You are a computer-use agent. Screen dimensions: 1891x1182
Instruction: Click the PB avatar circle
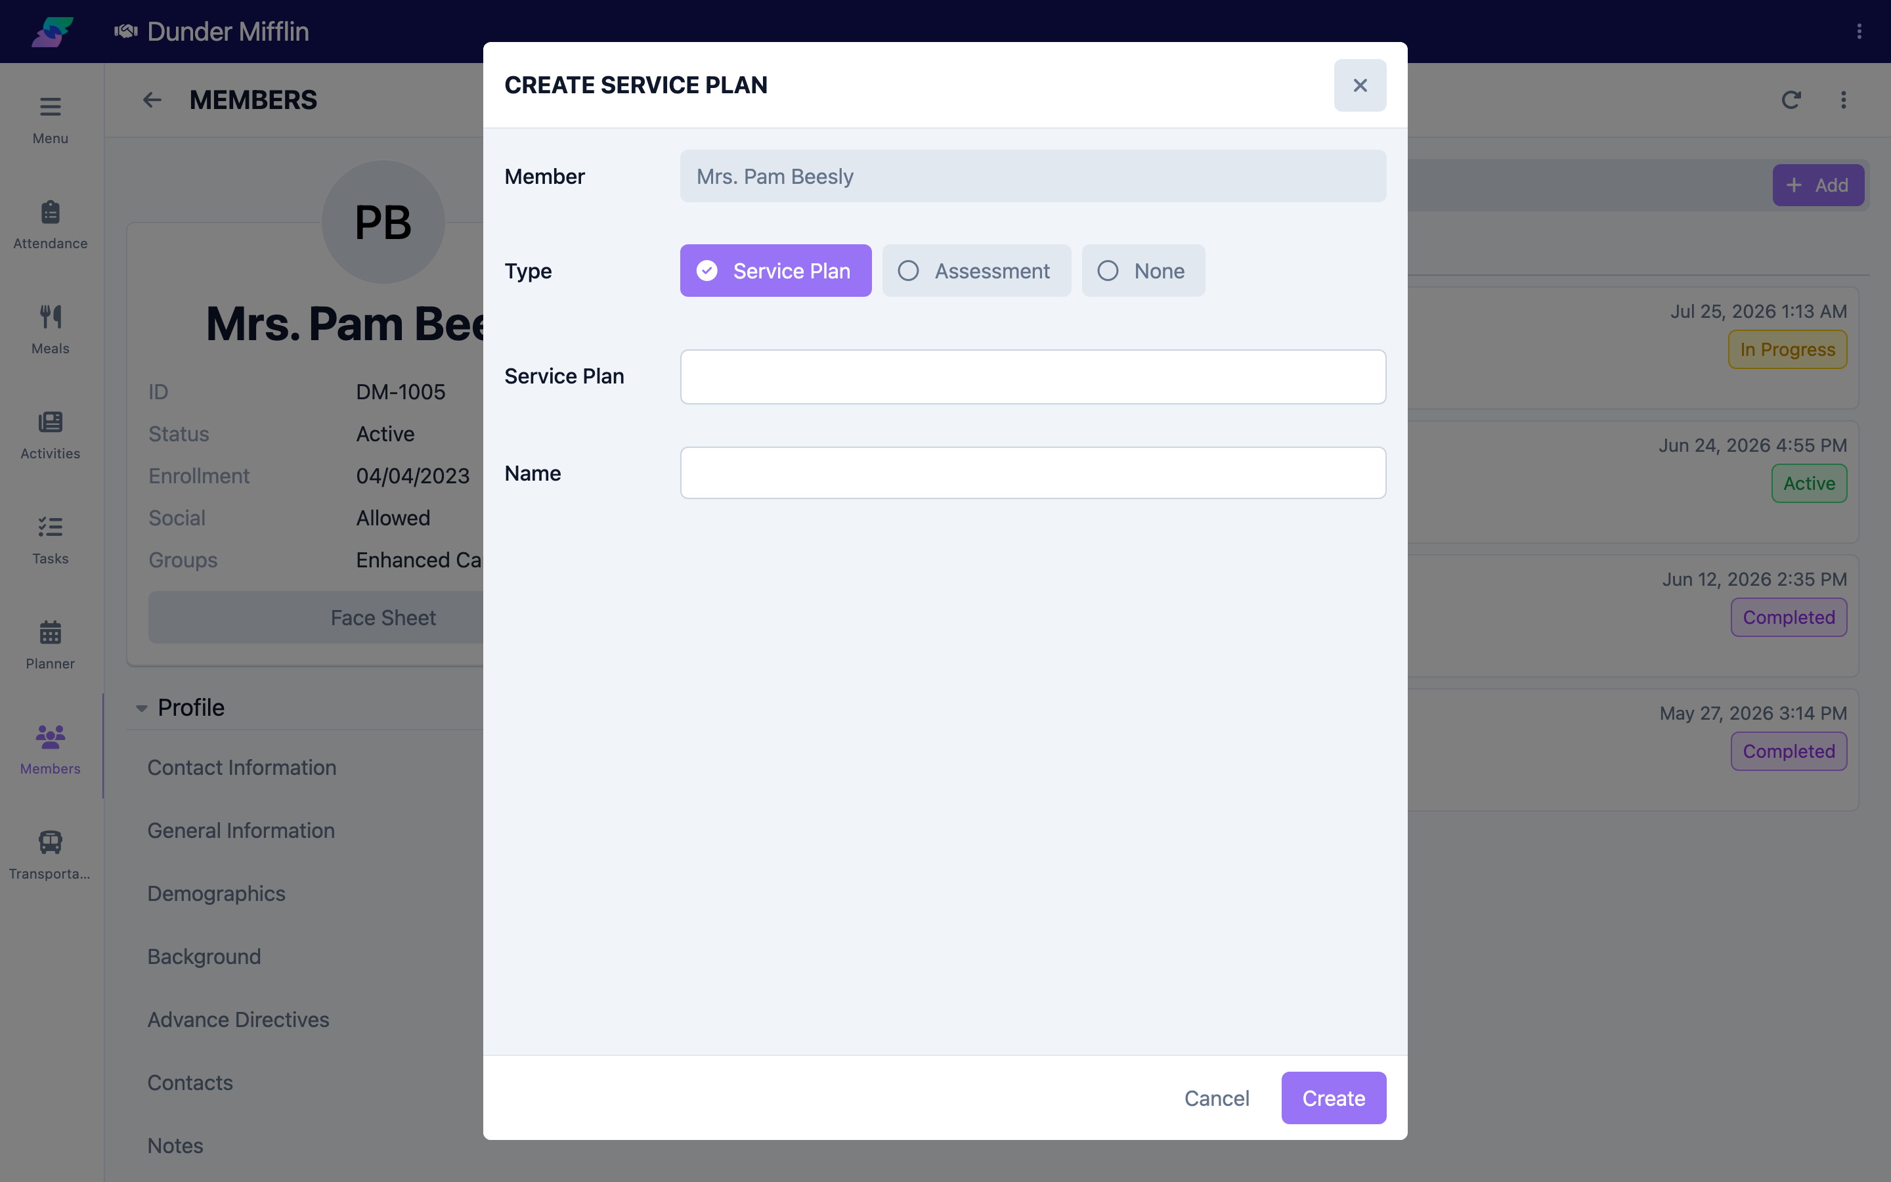tap(383, 222)
